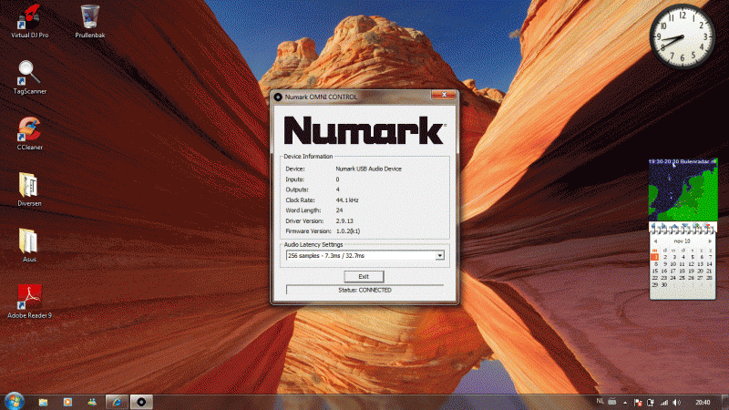The width and height of the screenshot is (729, 410).
Task: Click the Numark OMNI CONTROL taskbar button
Action: 141,402
